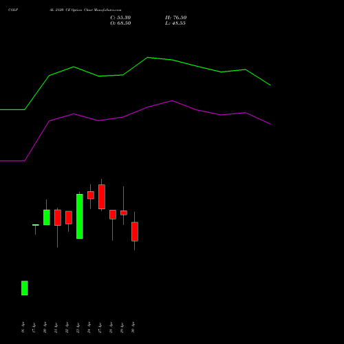Click the 27 Apr date axis label
The width and height of the screenshot is (344, 344).
click(x=100, y=327)
